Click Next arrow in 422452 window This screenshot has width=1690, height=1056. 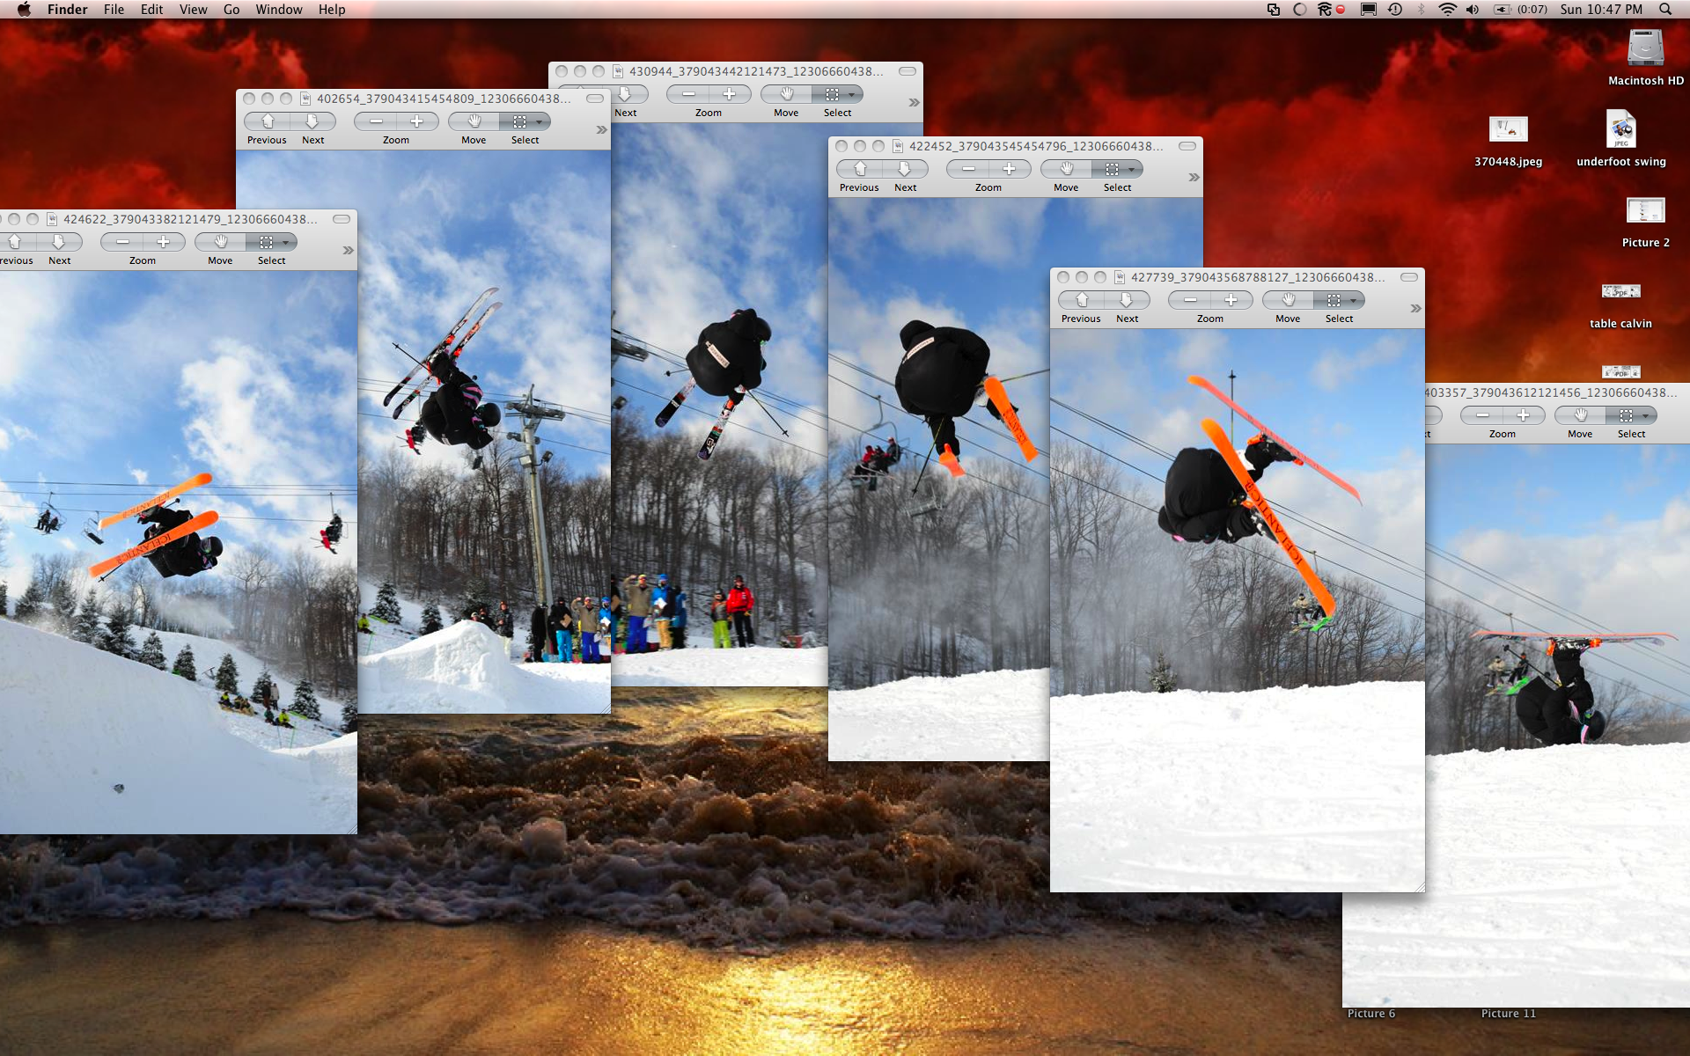[905, 169]
